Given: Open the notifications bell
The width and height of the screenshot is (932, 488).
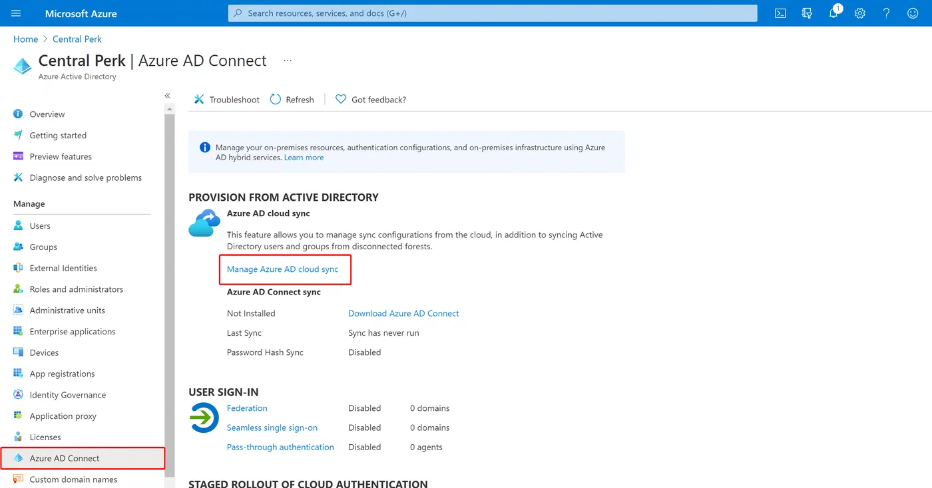Looking at the screenshot, I should (x=833, y=13).
